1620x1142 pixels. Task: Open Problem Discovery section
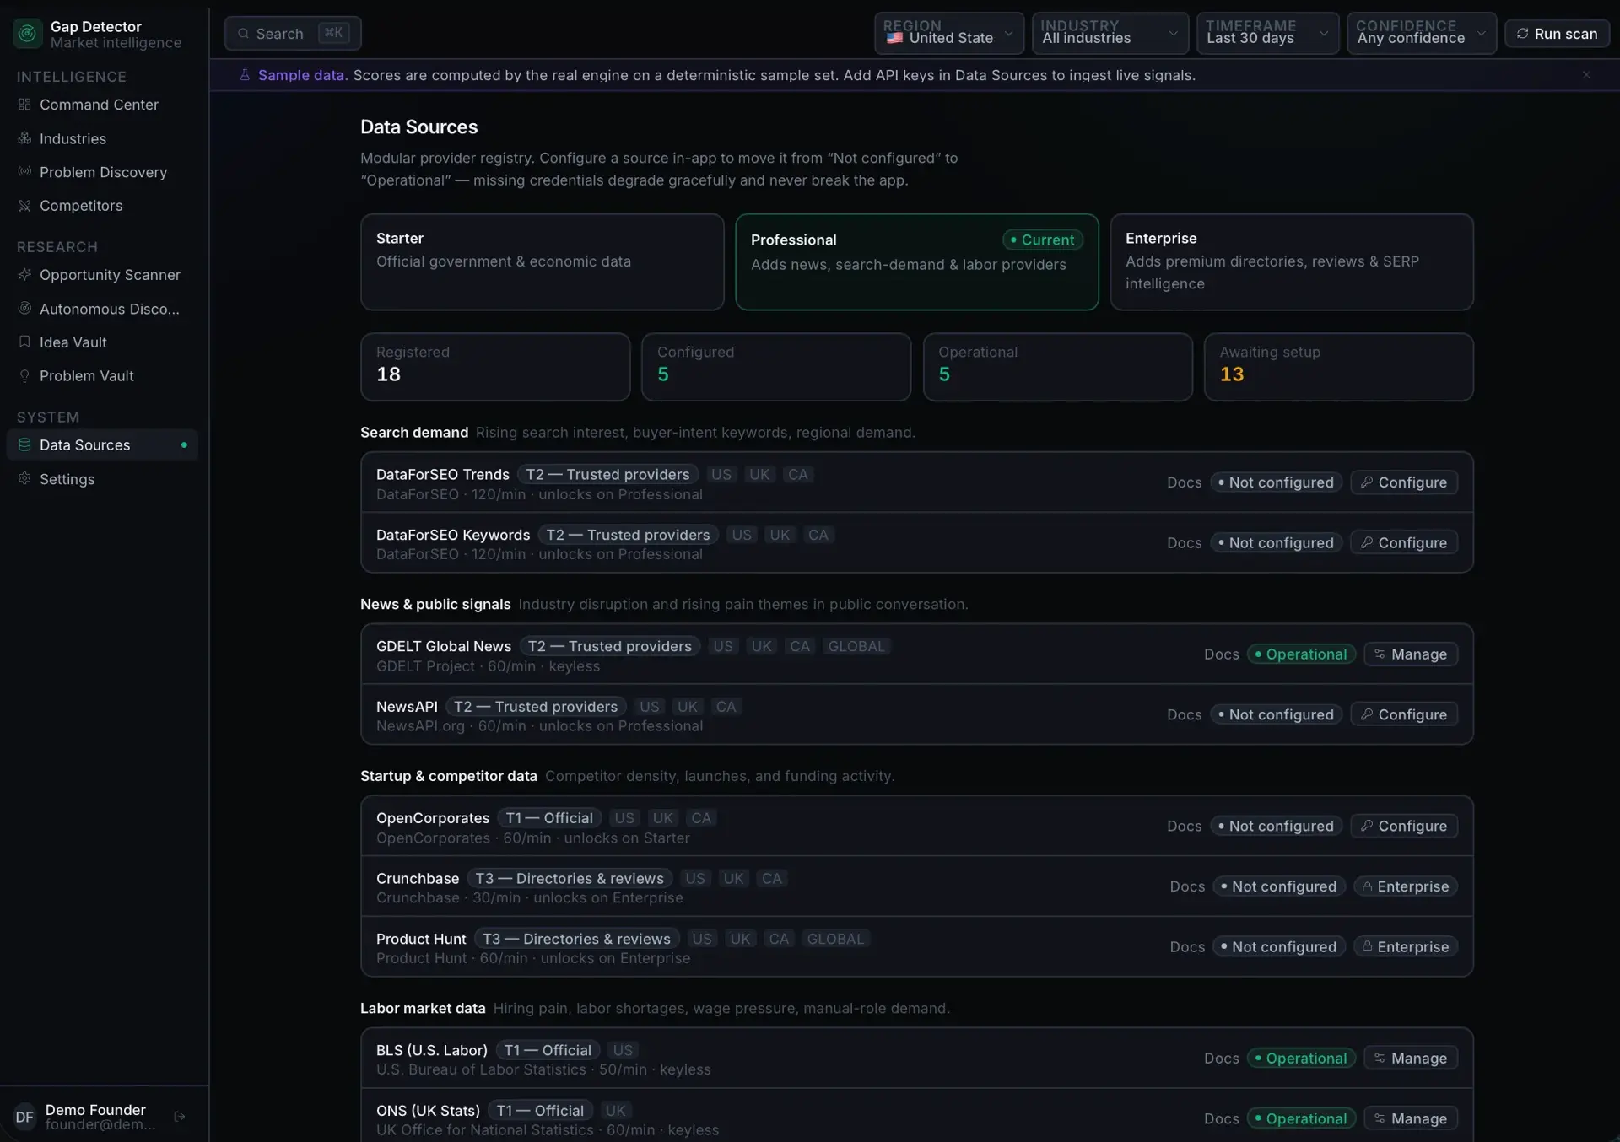[102, 172]
